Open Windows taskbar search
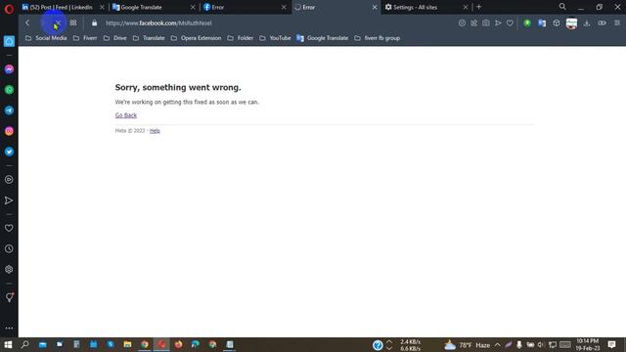The height and width of the screenshot is (352, 626). (x=24, y=344)
